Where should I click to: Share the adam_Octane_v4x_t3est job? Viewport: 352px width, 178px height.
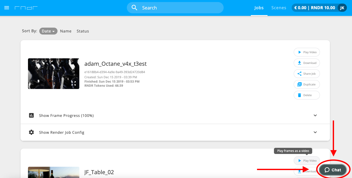[307, 74]
